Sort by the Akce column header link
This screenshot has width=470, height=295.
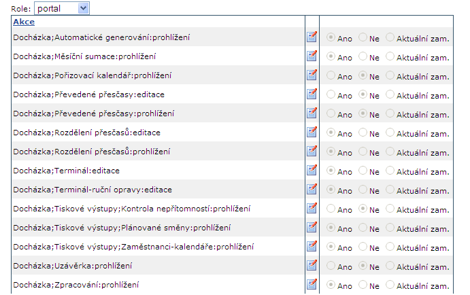pos(24,22)
